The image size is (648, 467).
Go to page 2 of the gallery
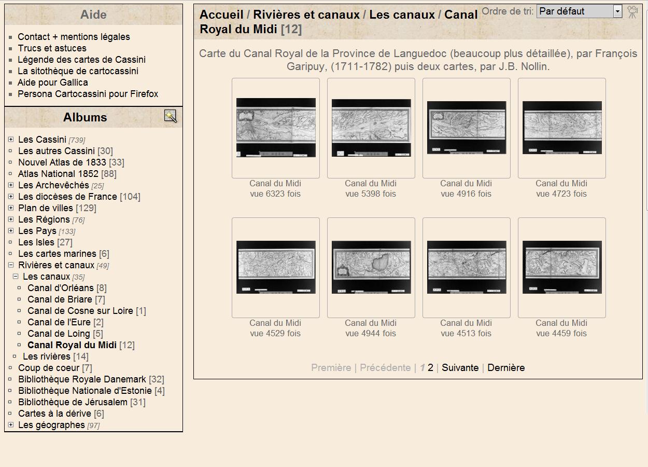430,367
